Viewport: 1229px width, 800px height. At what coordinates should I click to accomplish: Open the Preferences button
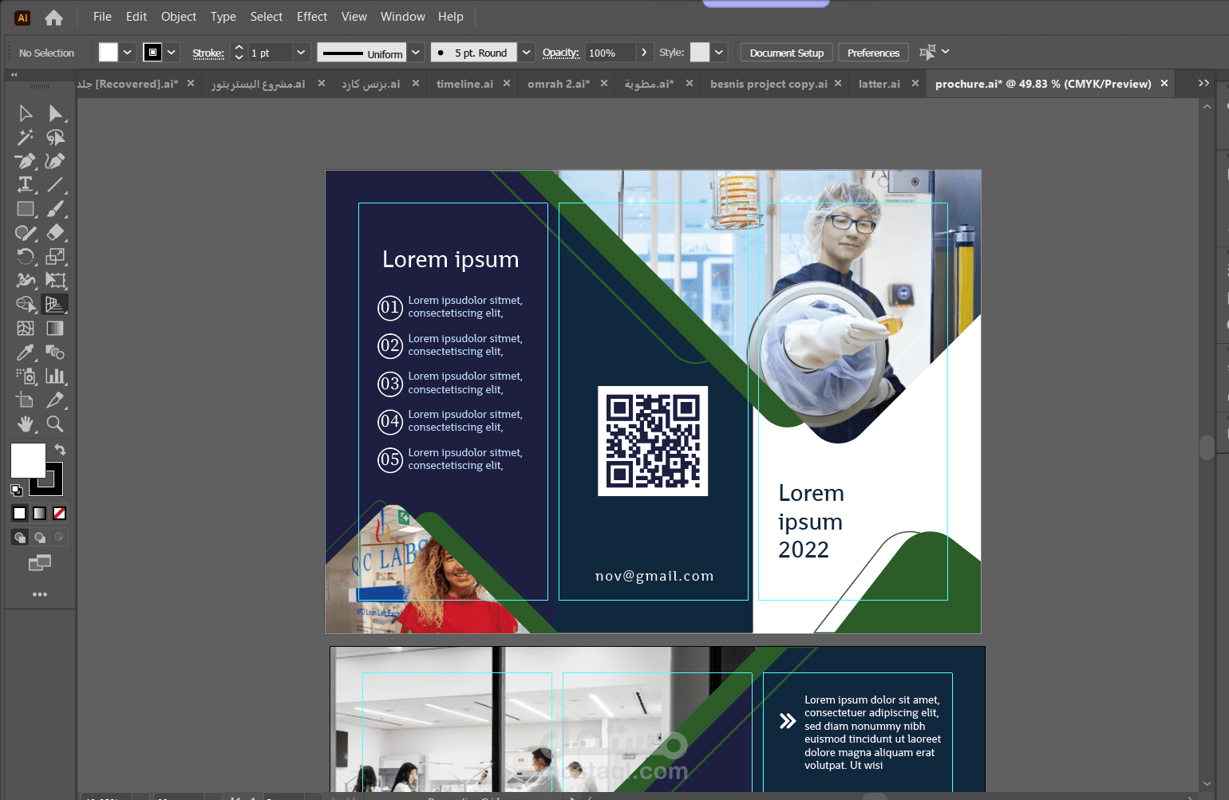873,53
